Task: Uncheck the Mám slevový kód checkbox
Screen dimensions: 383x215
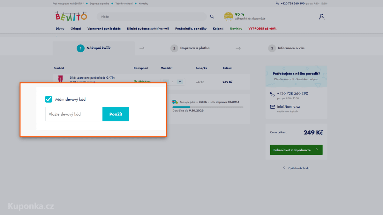Action: tap(49, 99)
